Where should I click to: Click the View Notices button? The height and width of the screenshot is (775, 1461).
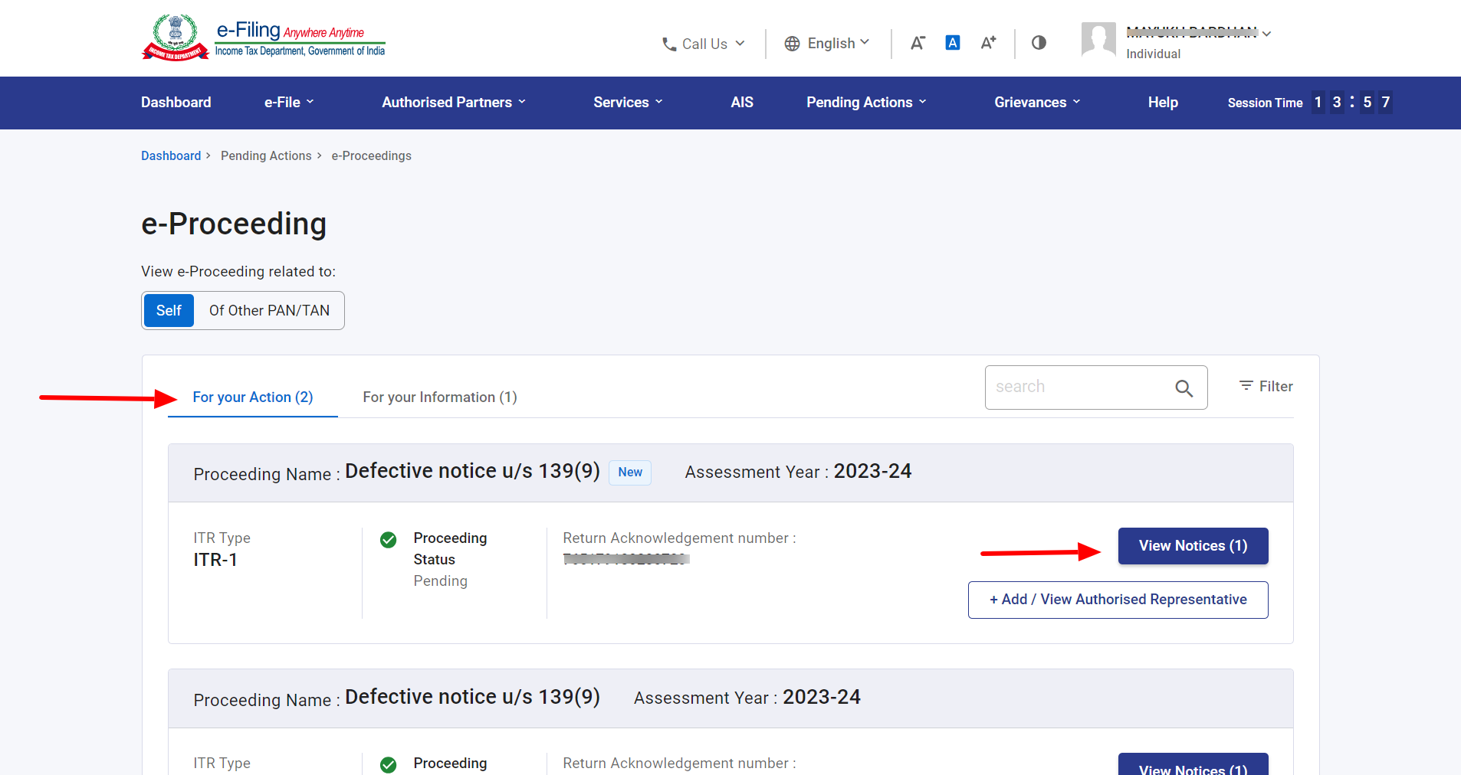coord(1192,546)
